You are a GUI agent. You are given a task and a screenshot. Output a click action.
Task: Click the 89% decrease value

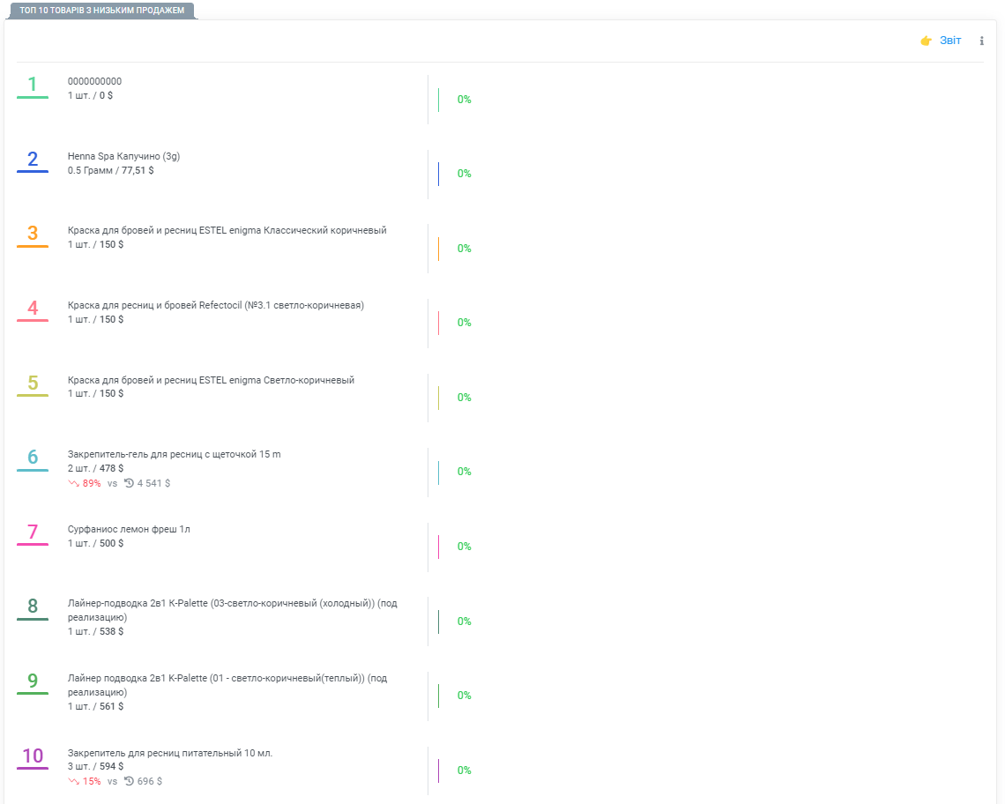pos(92,483)
